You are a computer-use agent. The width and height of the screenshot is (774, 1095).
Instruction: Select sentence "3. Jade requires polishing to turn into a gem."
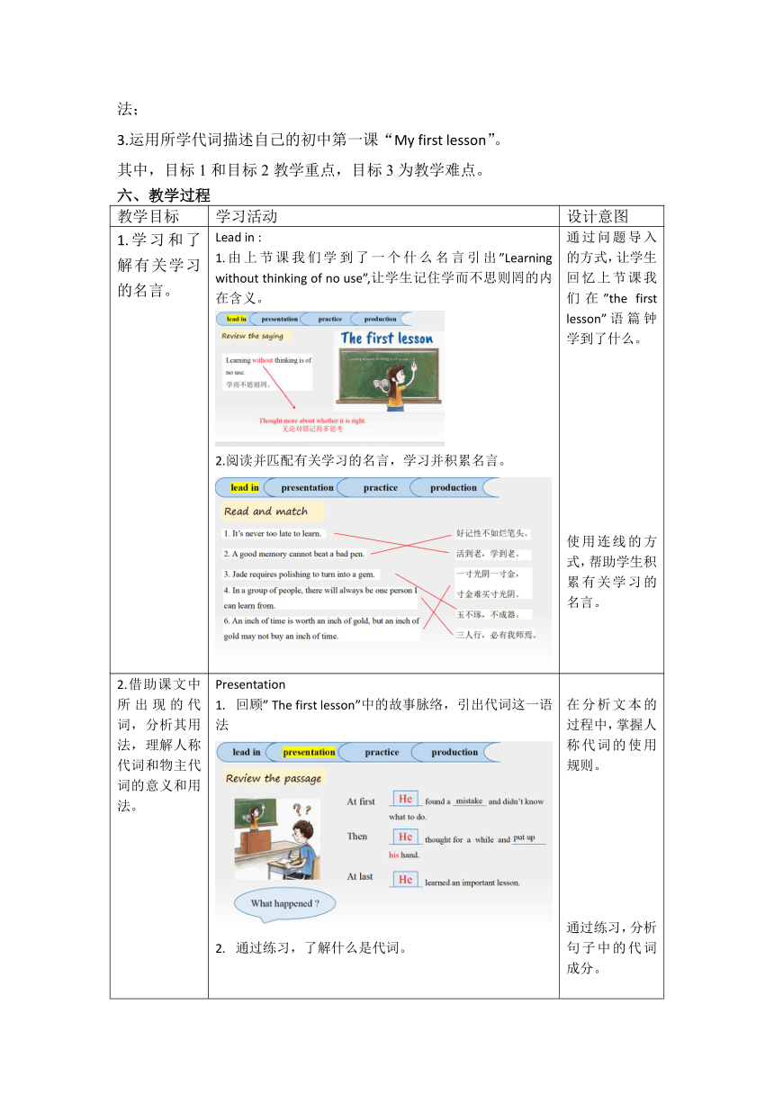(x=301, y=574)
